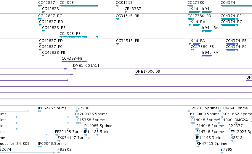Select the CG4374 gene label

pos(228,3)
